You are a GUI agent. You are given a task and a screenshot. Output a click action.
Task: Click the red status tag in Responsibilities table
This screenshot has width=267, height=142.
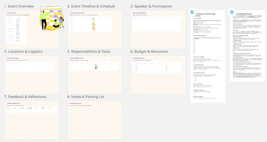(x=96, y=68)
